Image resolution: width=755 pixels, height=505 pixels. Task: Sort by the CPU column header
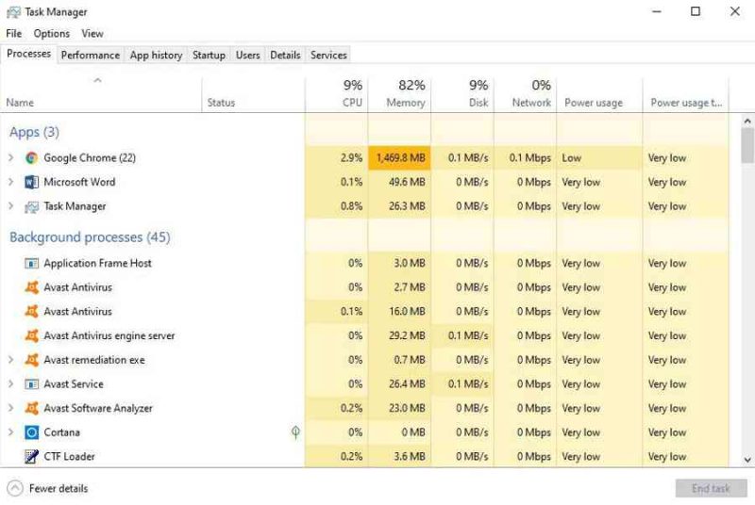click(x=337, y=93)
